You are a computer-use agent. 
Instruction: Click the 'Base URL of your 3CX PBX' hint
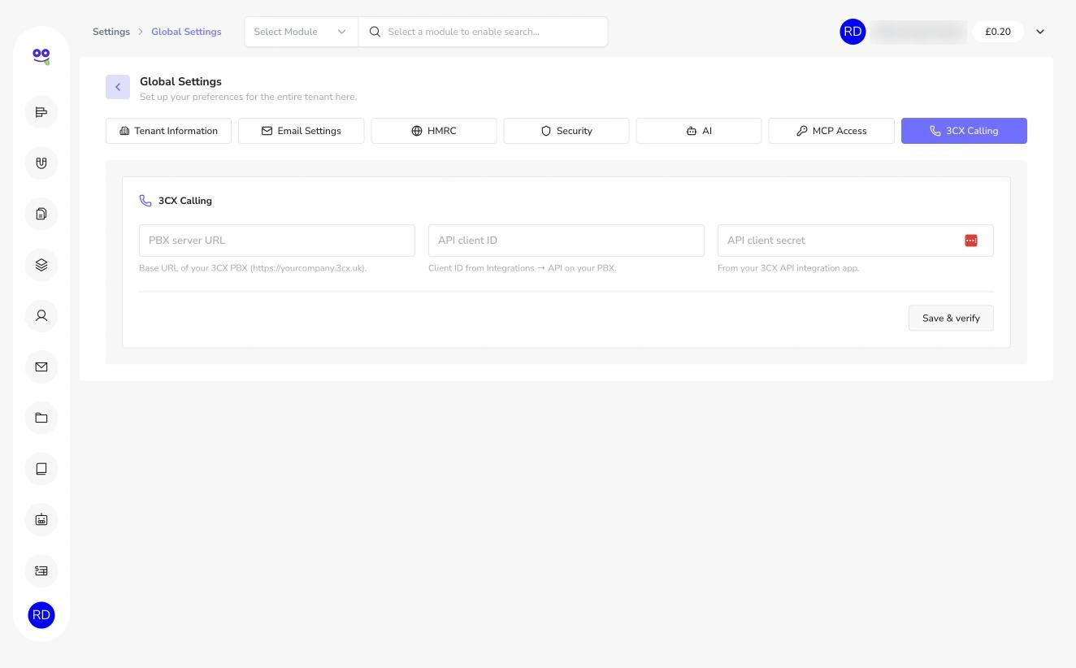pyautogui.click(x=253, y=268)
